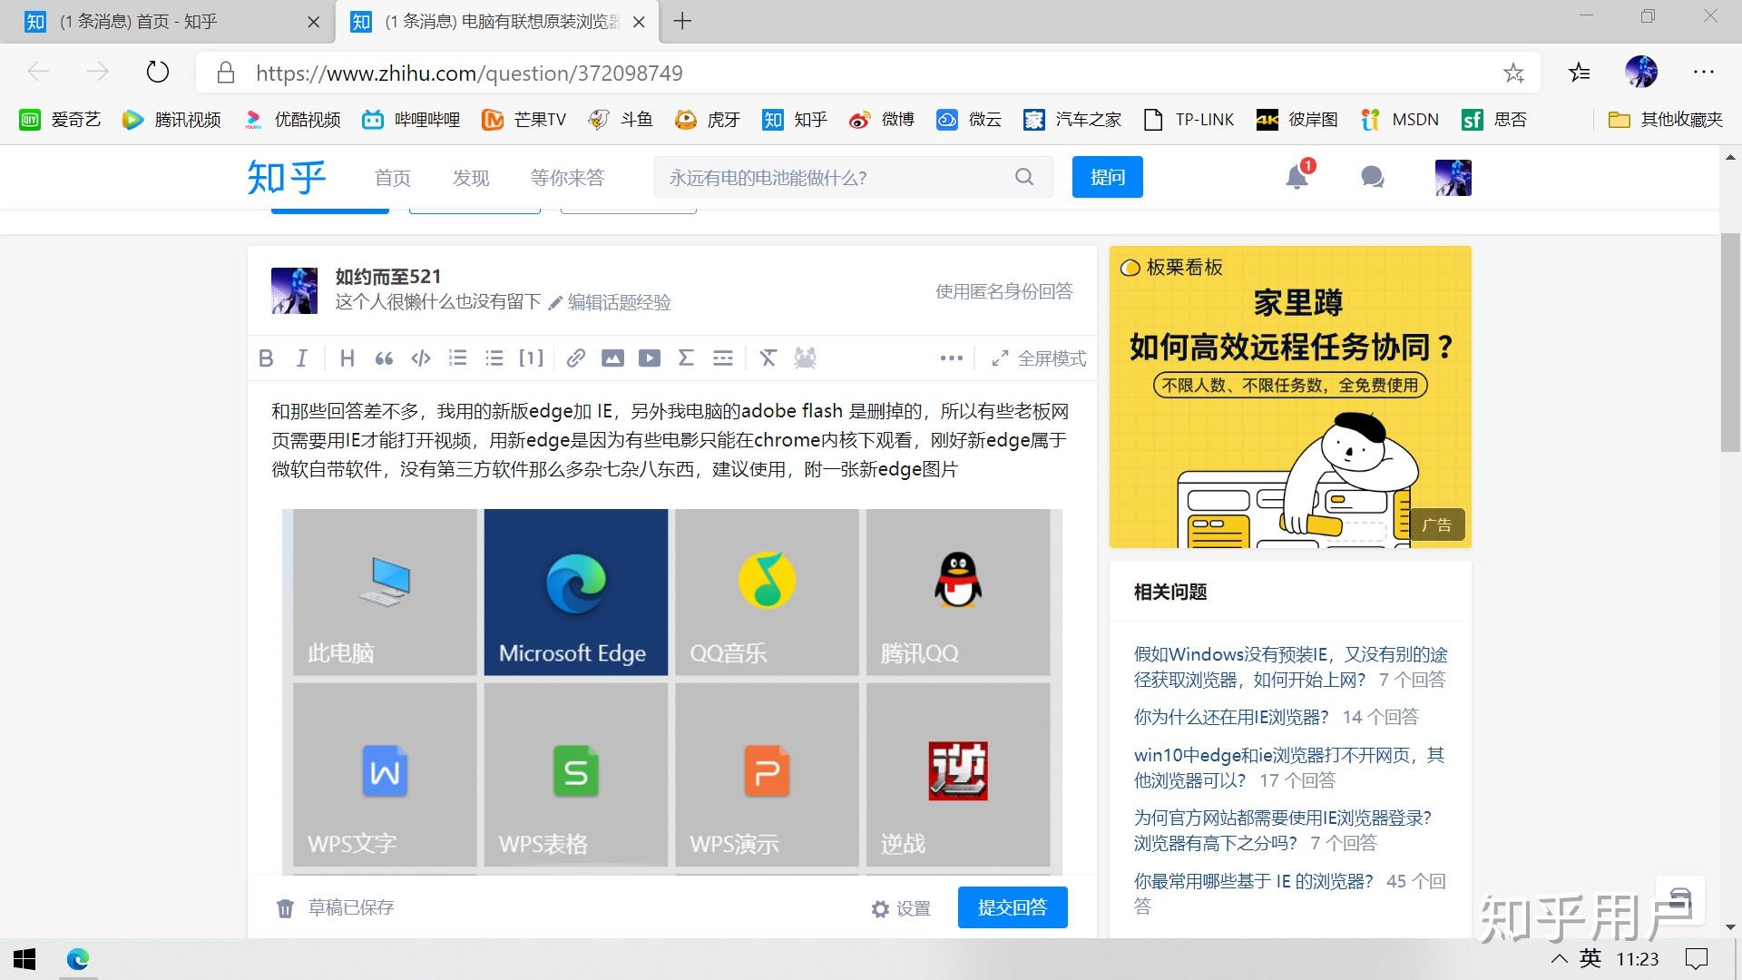Close the 首页 - 知乎 tab

pyautogui.click(x=314, y=22)
